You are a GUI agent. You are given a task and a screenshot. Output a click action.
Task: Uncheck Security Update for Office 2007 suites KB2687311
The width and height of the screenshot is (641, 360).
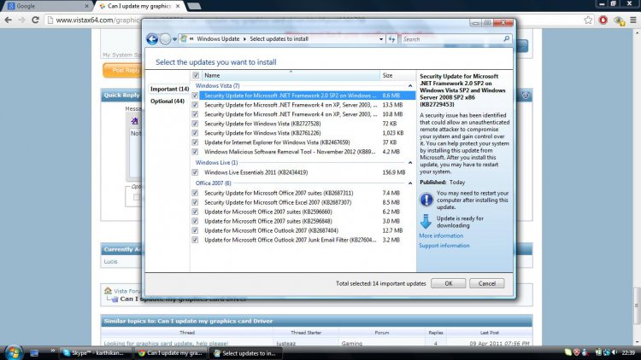[x=195, y=193]
